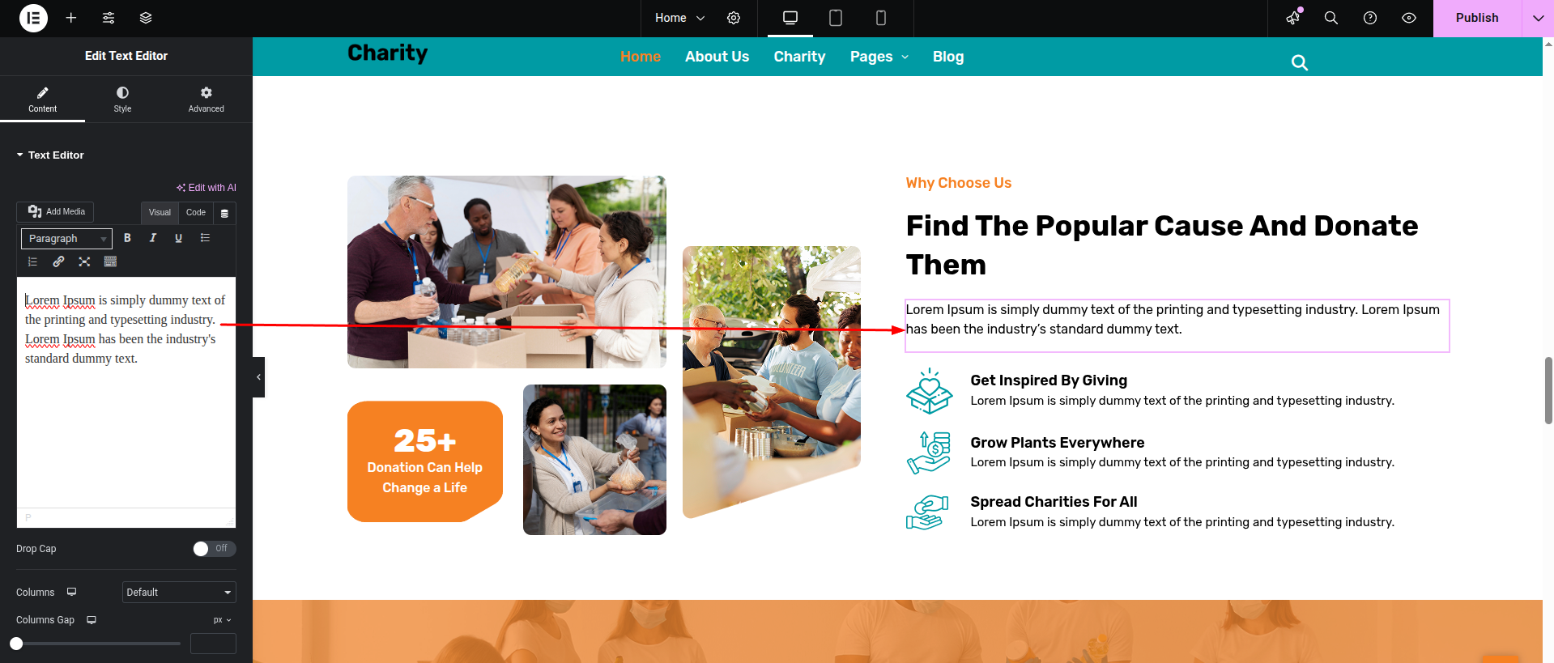Switch to the Advanced tab
The height and width of the screenshot is (663, 1554).
tap(206, 100)
